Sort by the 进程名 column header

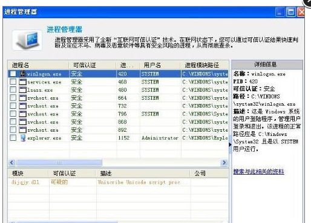pos(38,65)
